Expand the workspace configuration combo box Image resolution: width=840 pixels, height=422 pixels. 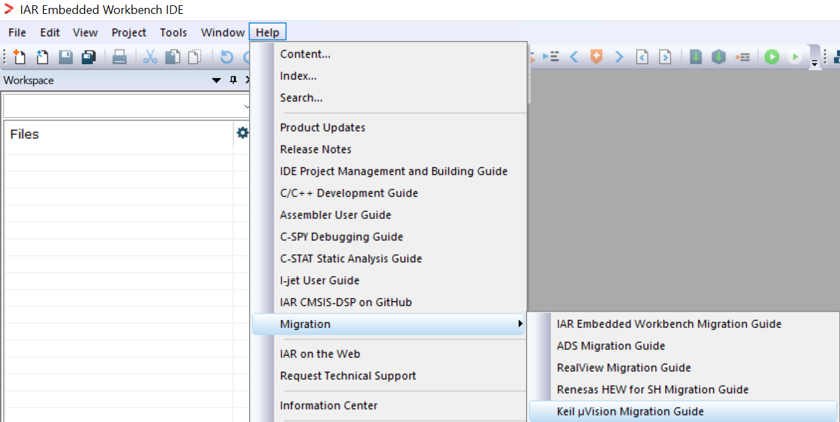point(246,106)
